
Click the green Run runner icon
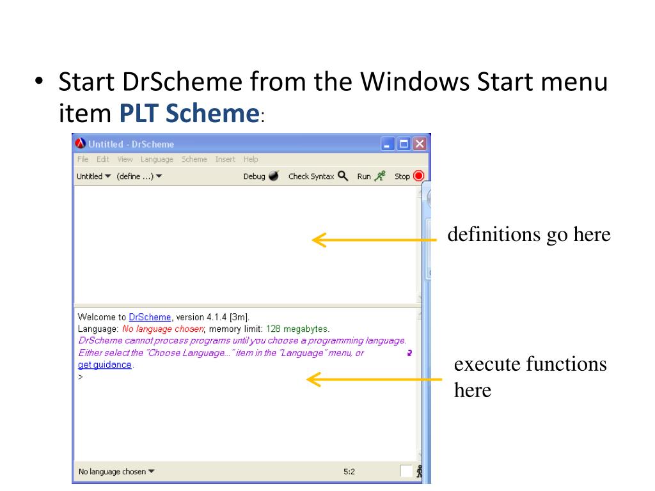pyautogui.click(x=380, y=176)
